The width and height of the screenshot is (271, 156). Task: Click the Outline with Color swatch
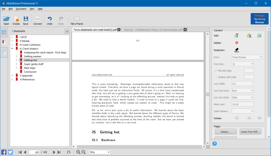[249, 77]
